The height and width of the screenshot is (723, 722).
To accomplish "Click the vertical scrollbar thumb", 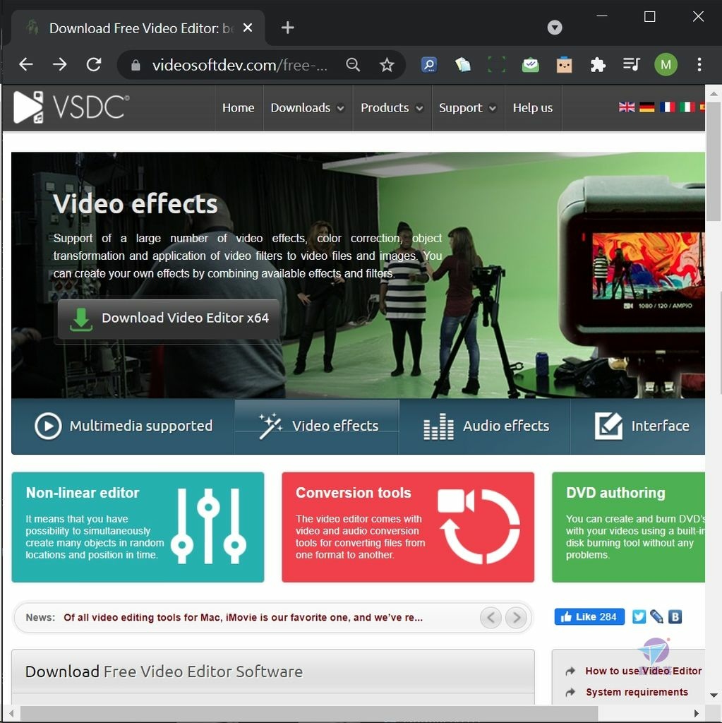I will [x=714, y=162].
